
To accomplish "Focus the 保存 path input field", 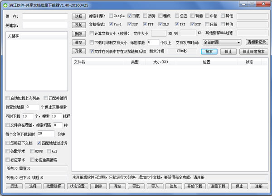I will 45,16.
